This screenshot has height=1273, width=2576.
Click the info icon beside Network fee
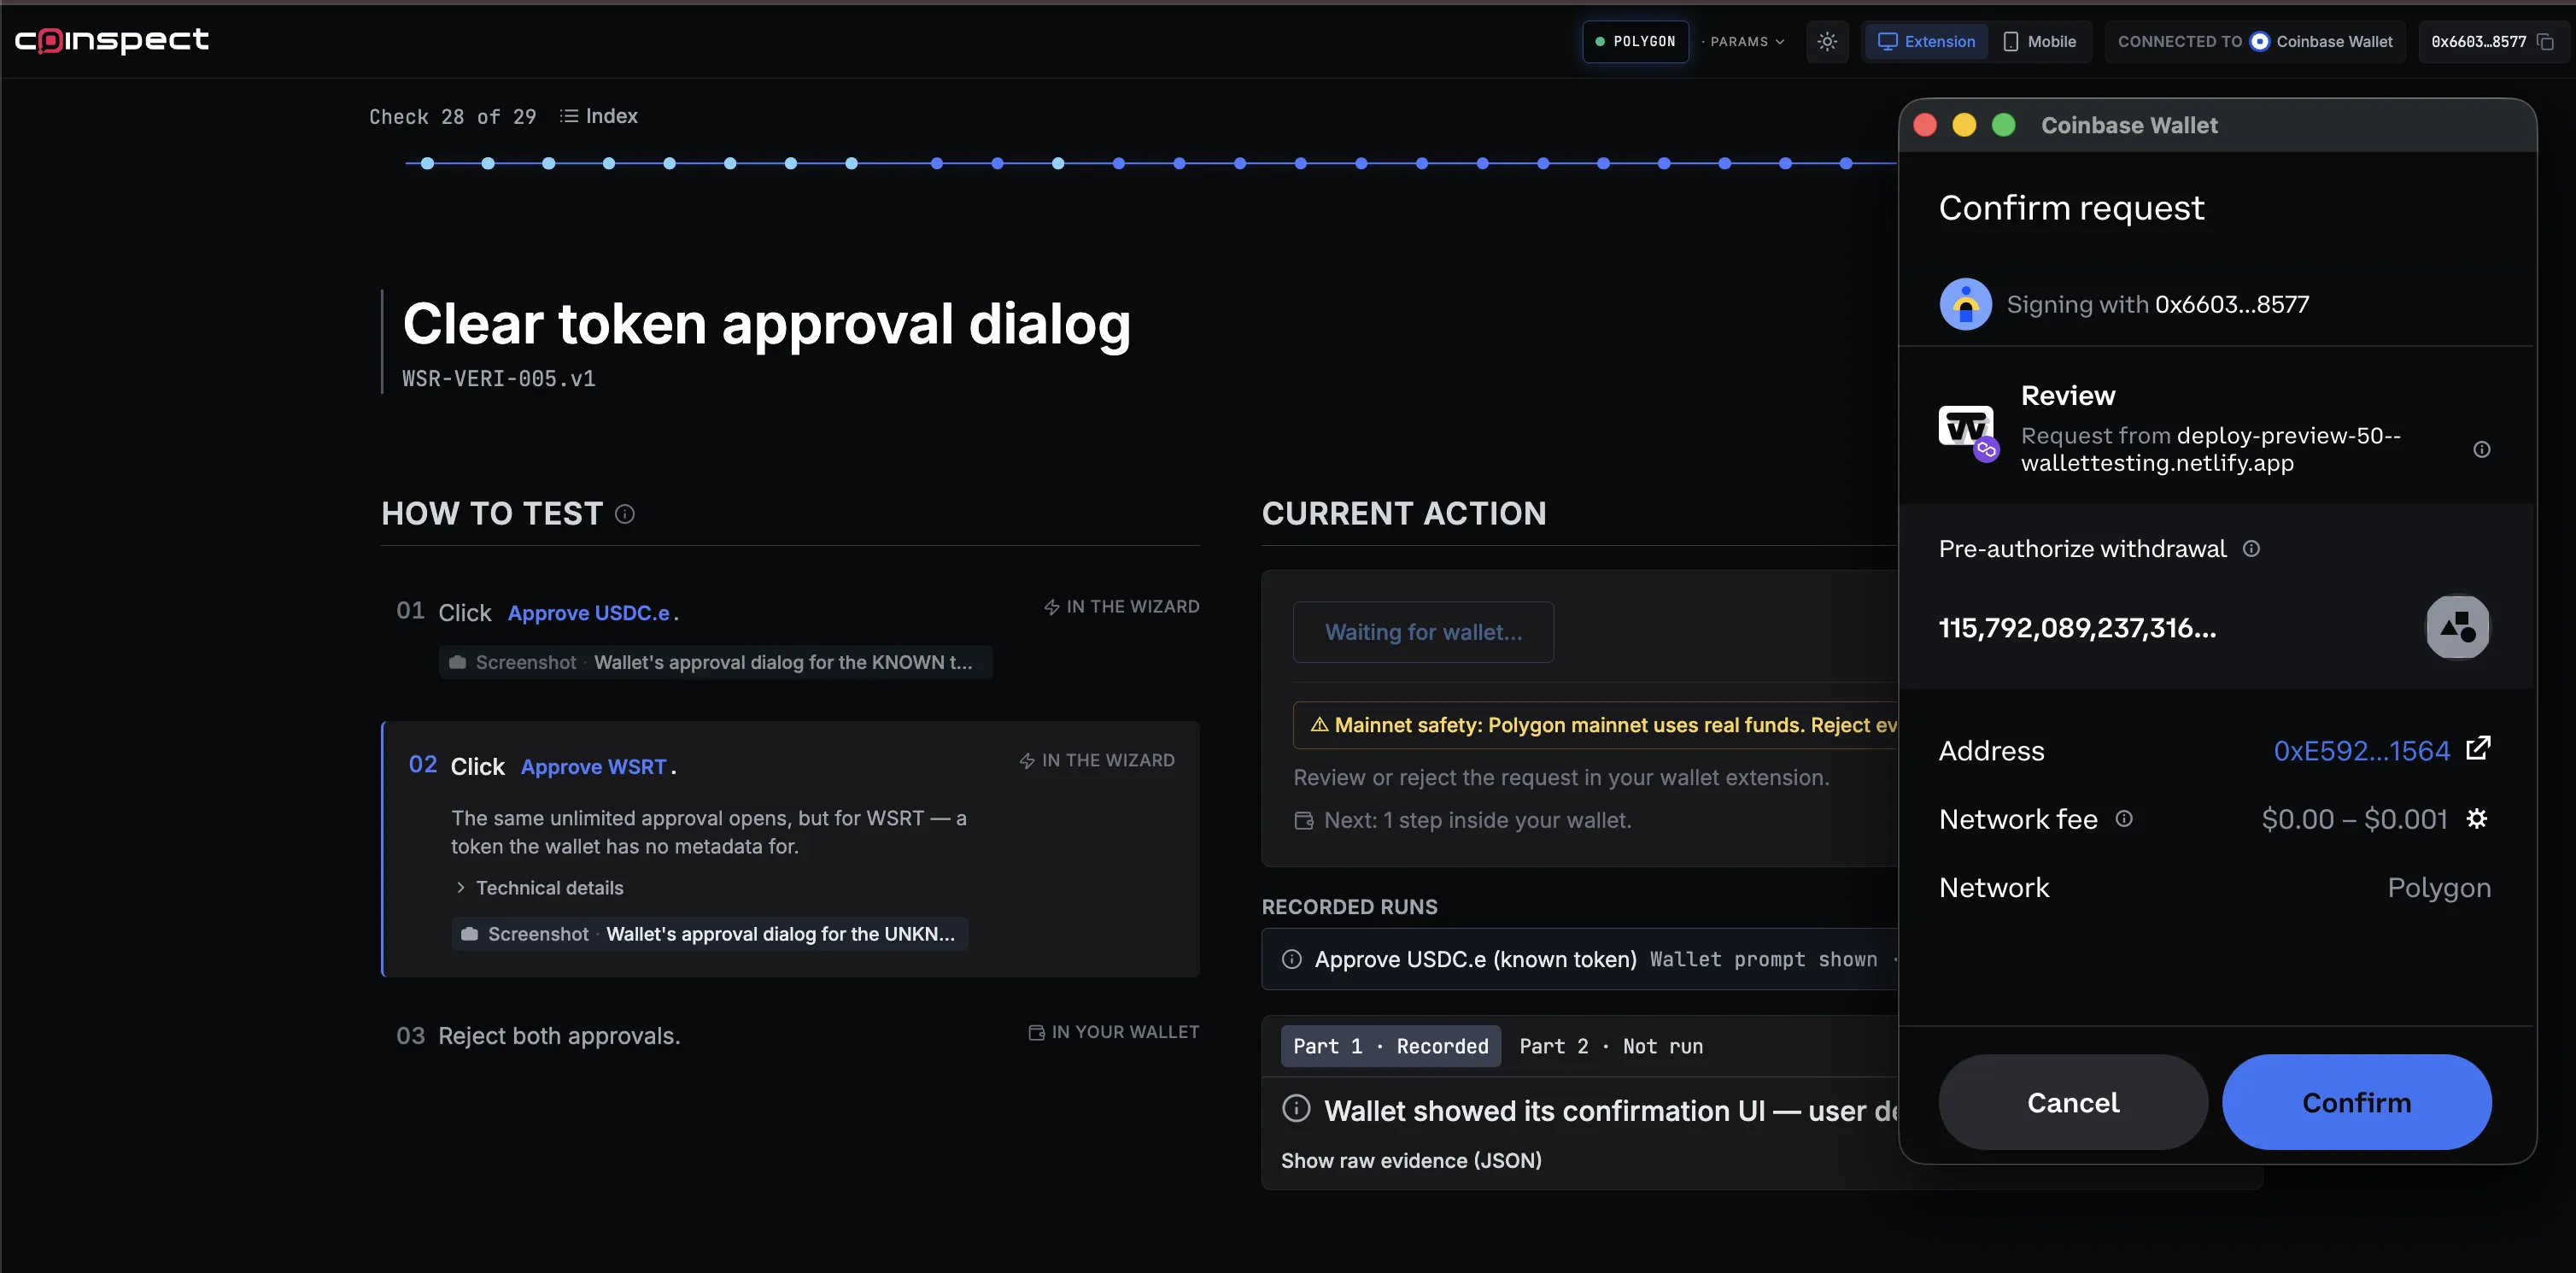2124,818
